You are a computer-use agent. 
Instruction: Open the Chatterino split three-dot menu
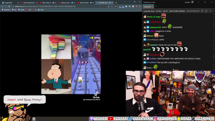pos(210,11)
